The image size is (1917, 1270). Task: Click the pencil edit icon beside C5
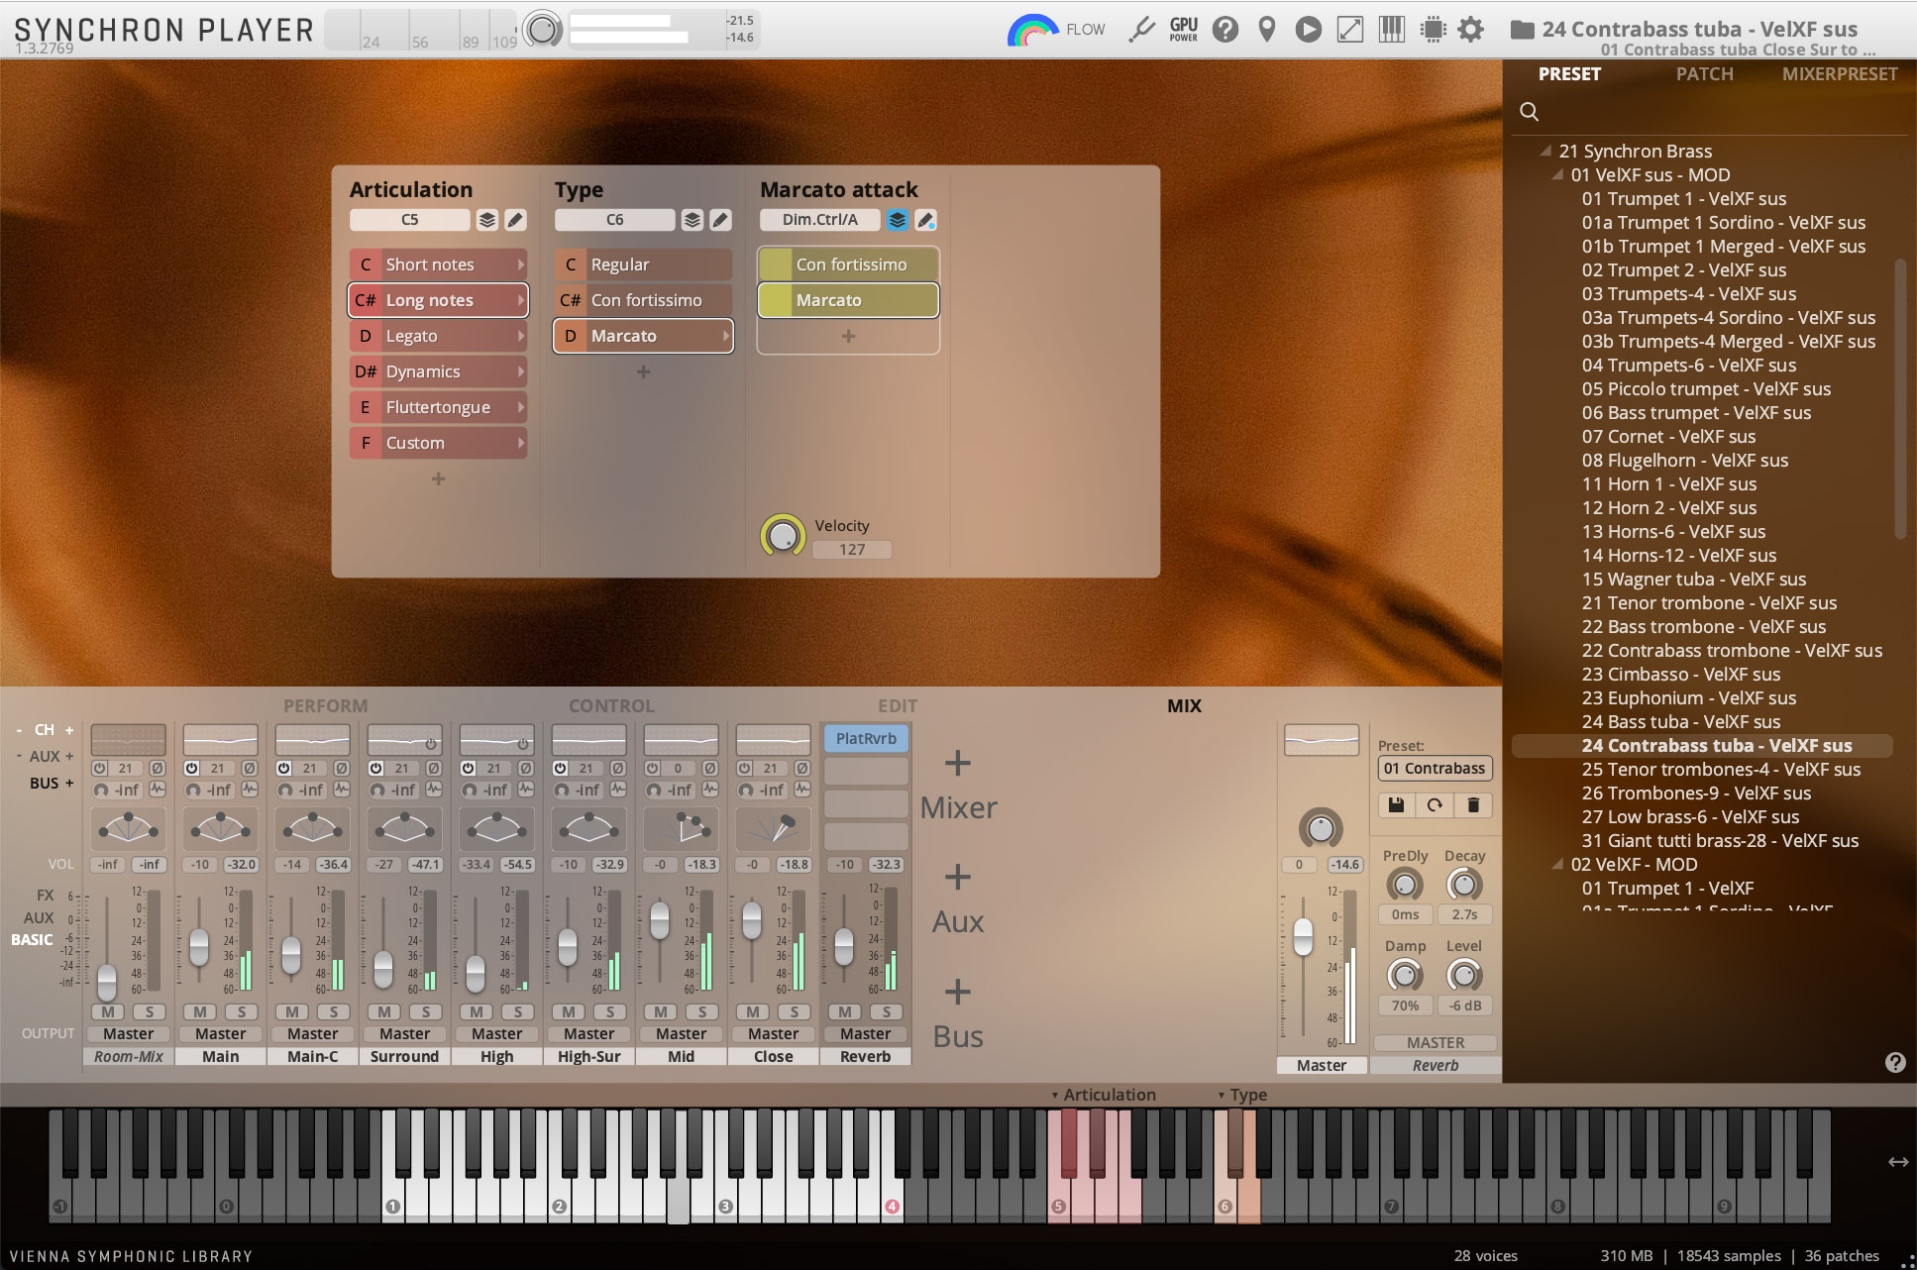click(x=515, y=220)
